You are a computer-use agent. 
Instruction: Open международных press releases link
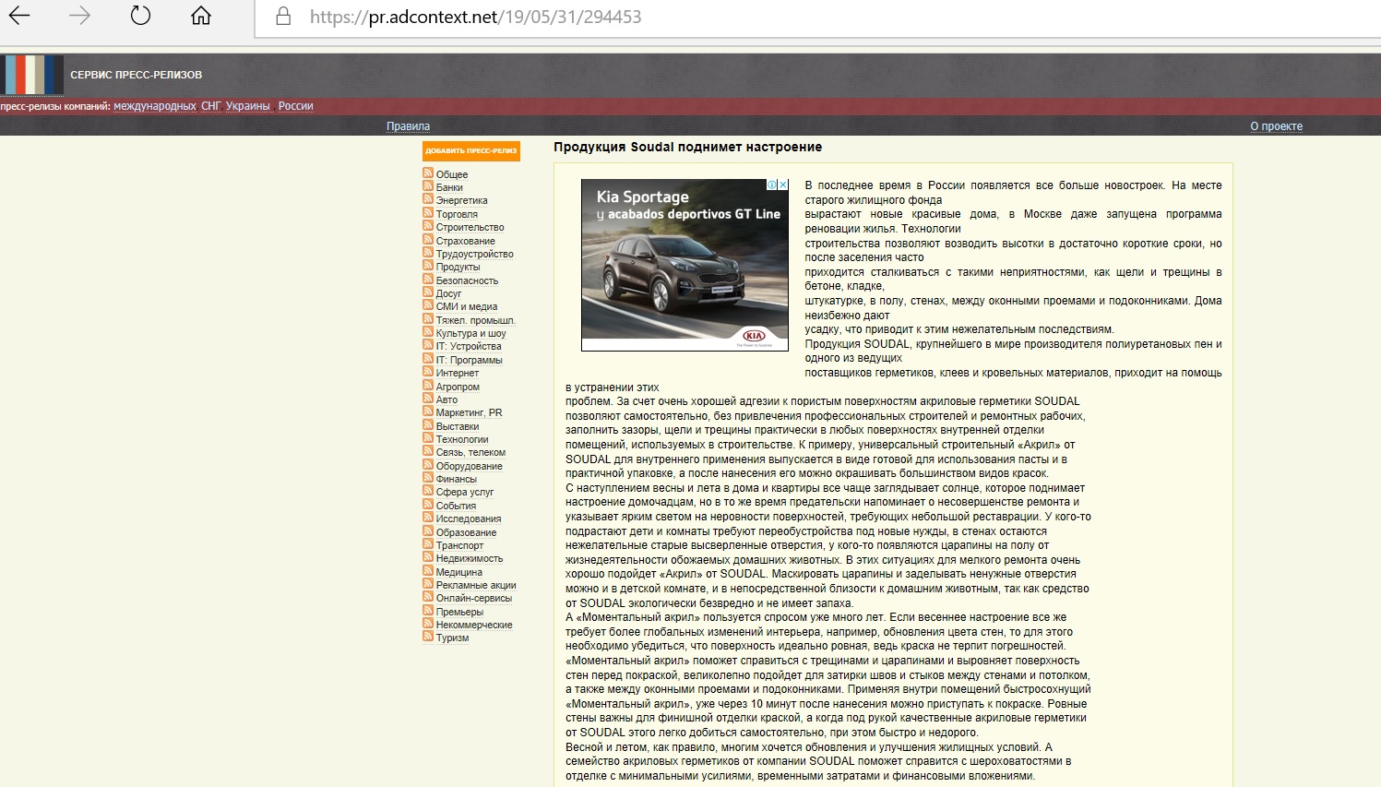tap(155, 106)
